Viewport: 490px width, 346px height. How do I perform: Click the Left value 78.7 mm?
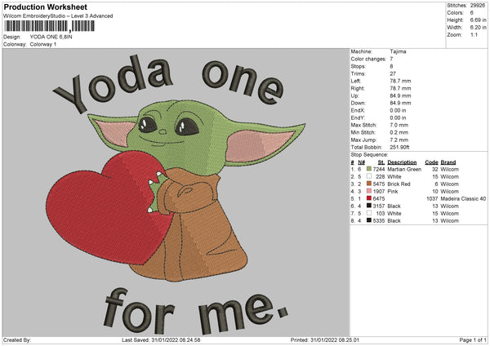click(x=400, y=81)
